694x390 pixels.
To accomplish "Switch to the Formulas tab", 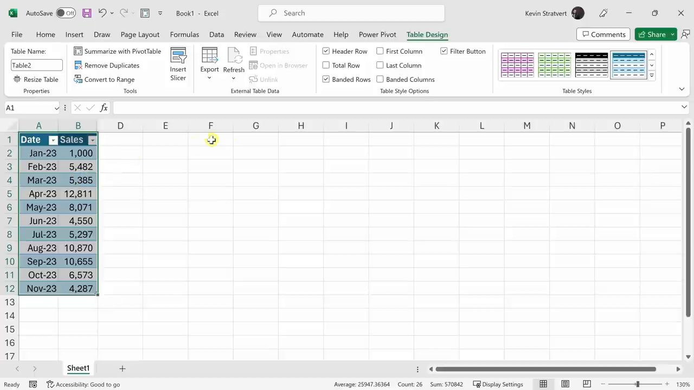I will pyautogui.click(x=184, y=34).
